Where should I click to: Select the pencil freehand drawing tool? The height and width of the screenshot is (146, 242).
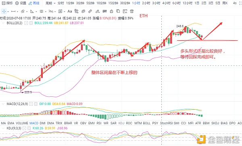click(98, 11)
